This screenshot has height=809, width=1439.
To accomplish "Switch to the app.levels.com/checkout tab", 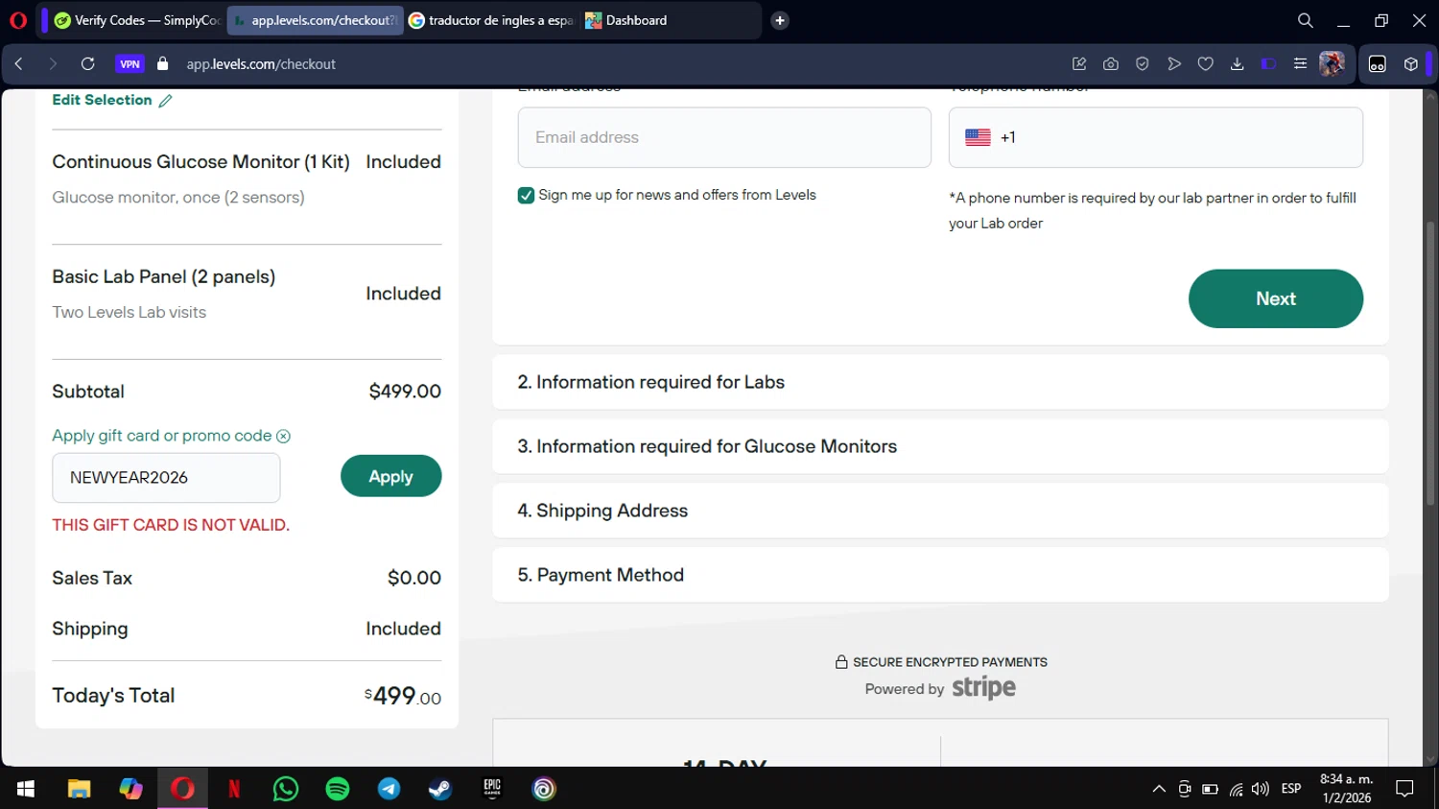I will click(315, 20).
